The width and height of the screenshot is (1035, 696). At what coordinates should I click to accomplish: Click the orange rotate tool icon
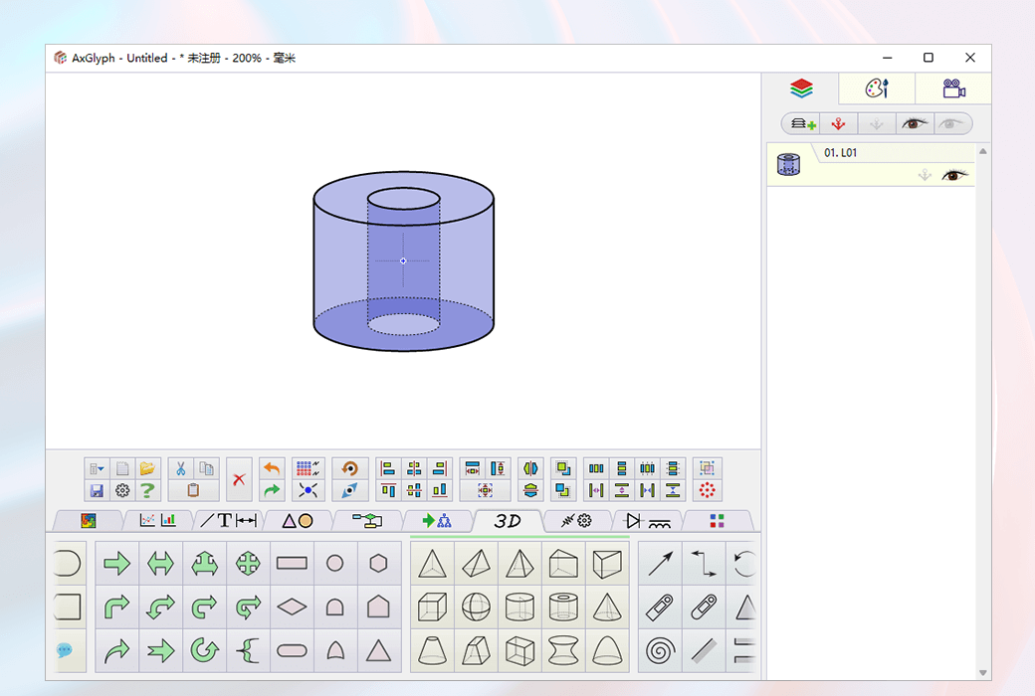point(349,467)
